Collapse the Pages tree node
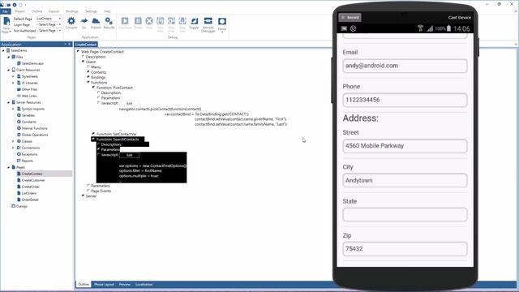The height and width of the screenshot is (292, 519). [9, 167]
